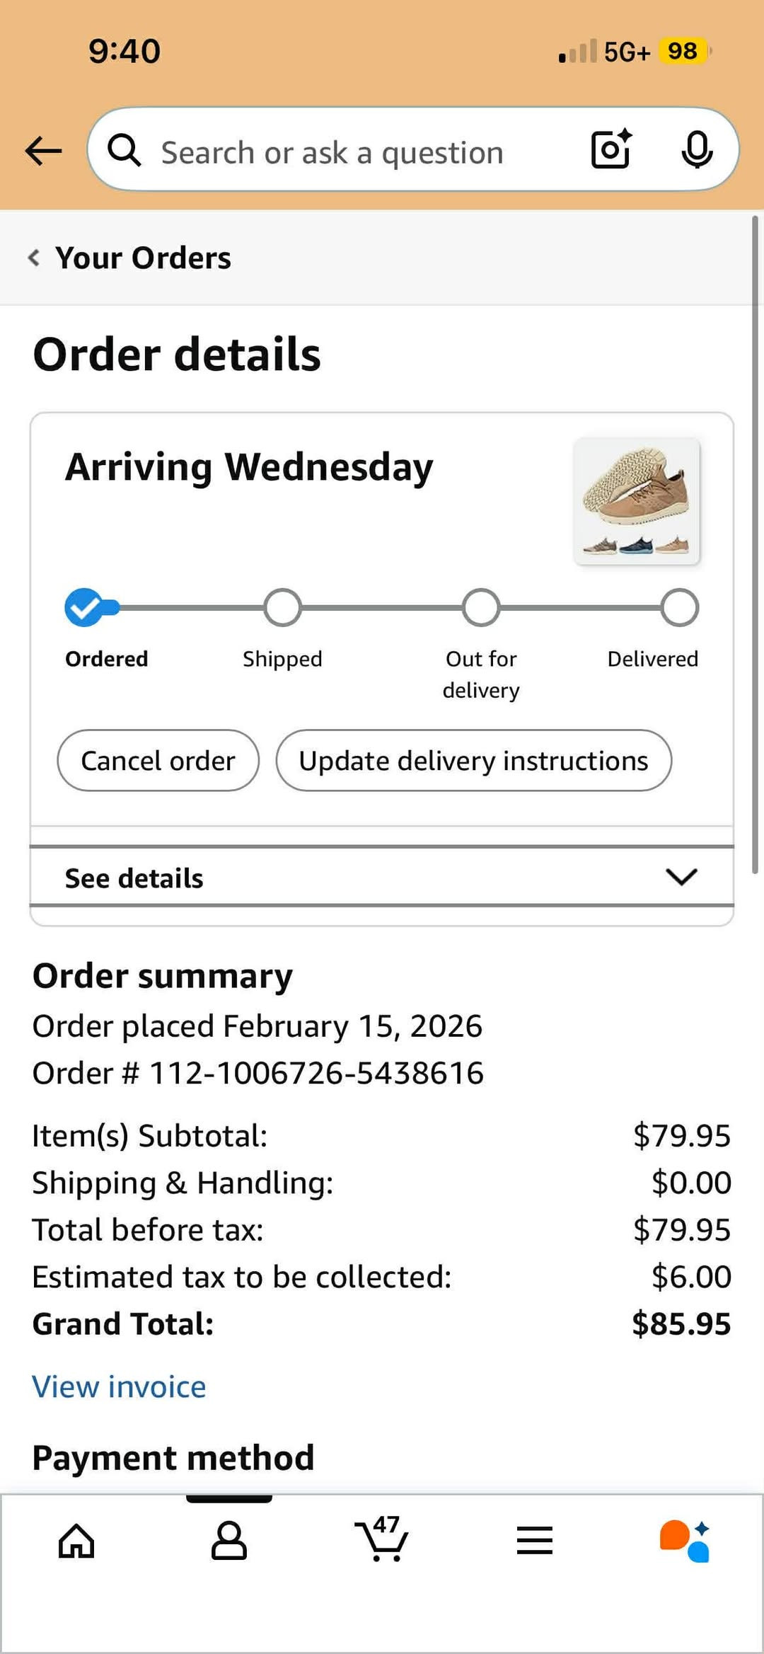Go to the Home tab icon
This screenshot has height=1654, width=764.
tap(76, 1540)
